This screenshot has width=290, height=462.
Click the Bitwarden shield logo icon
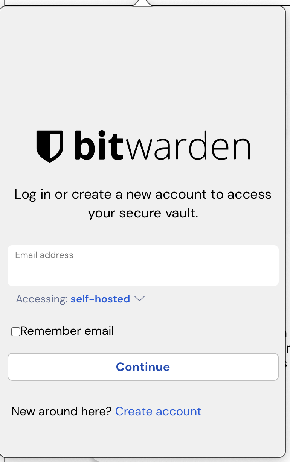click(50, 146)
